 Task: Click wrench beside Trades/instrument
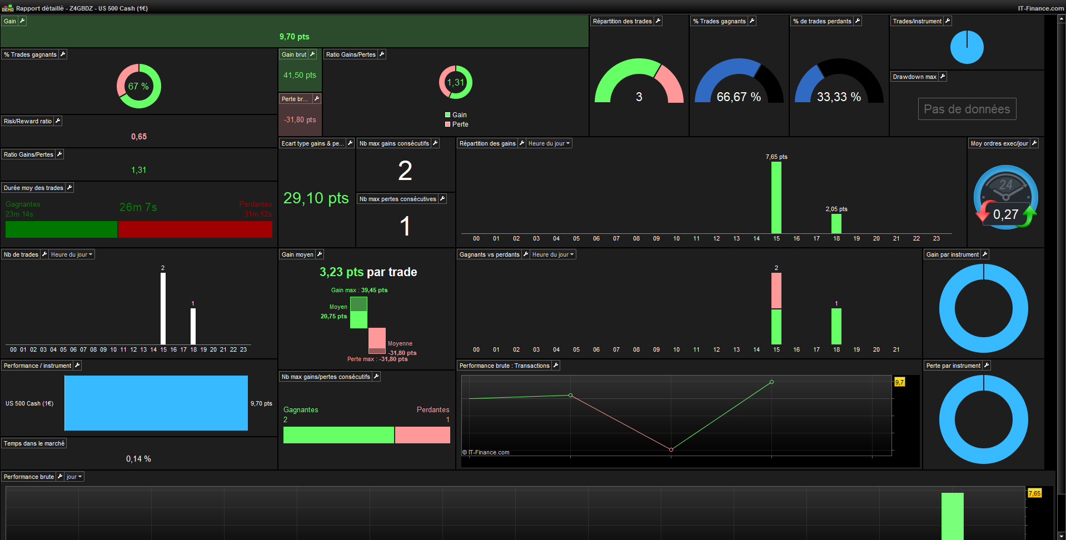[948, 21]
